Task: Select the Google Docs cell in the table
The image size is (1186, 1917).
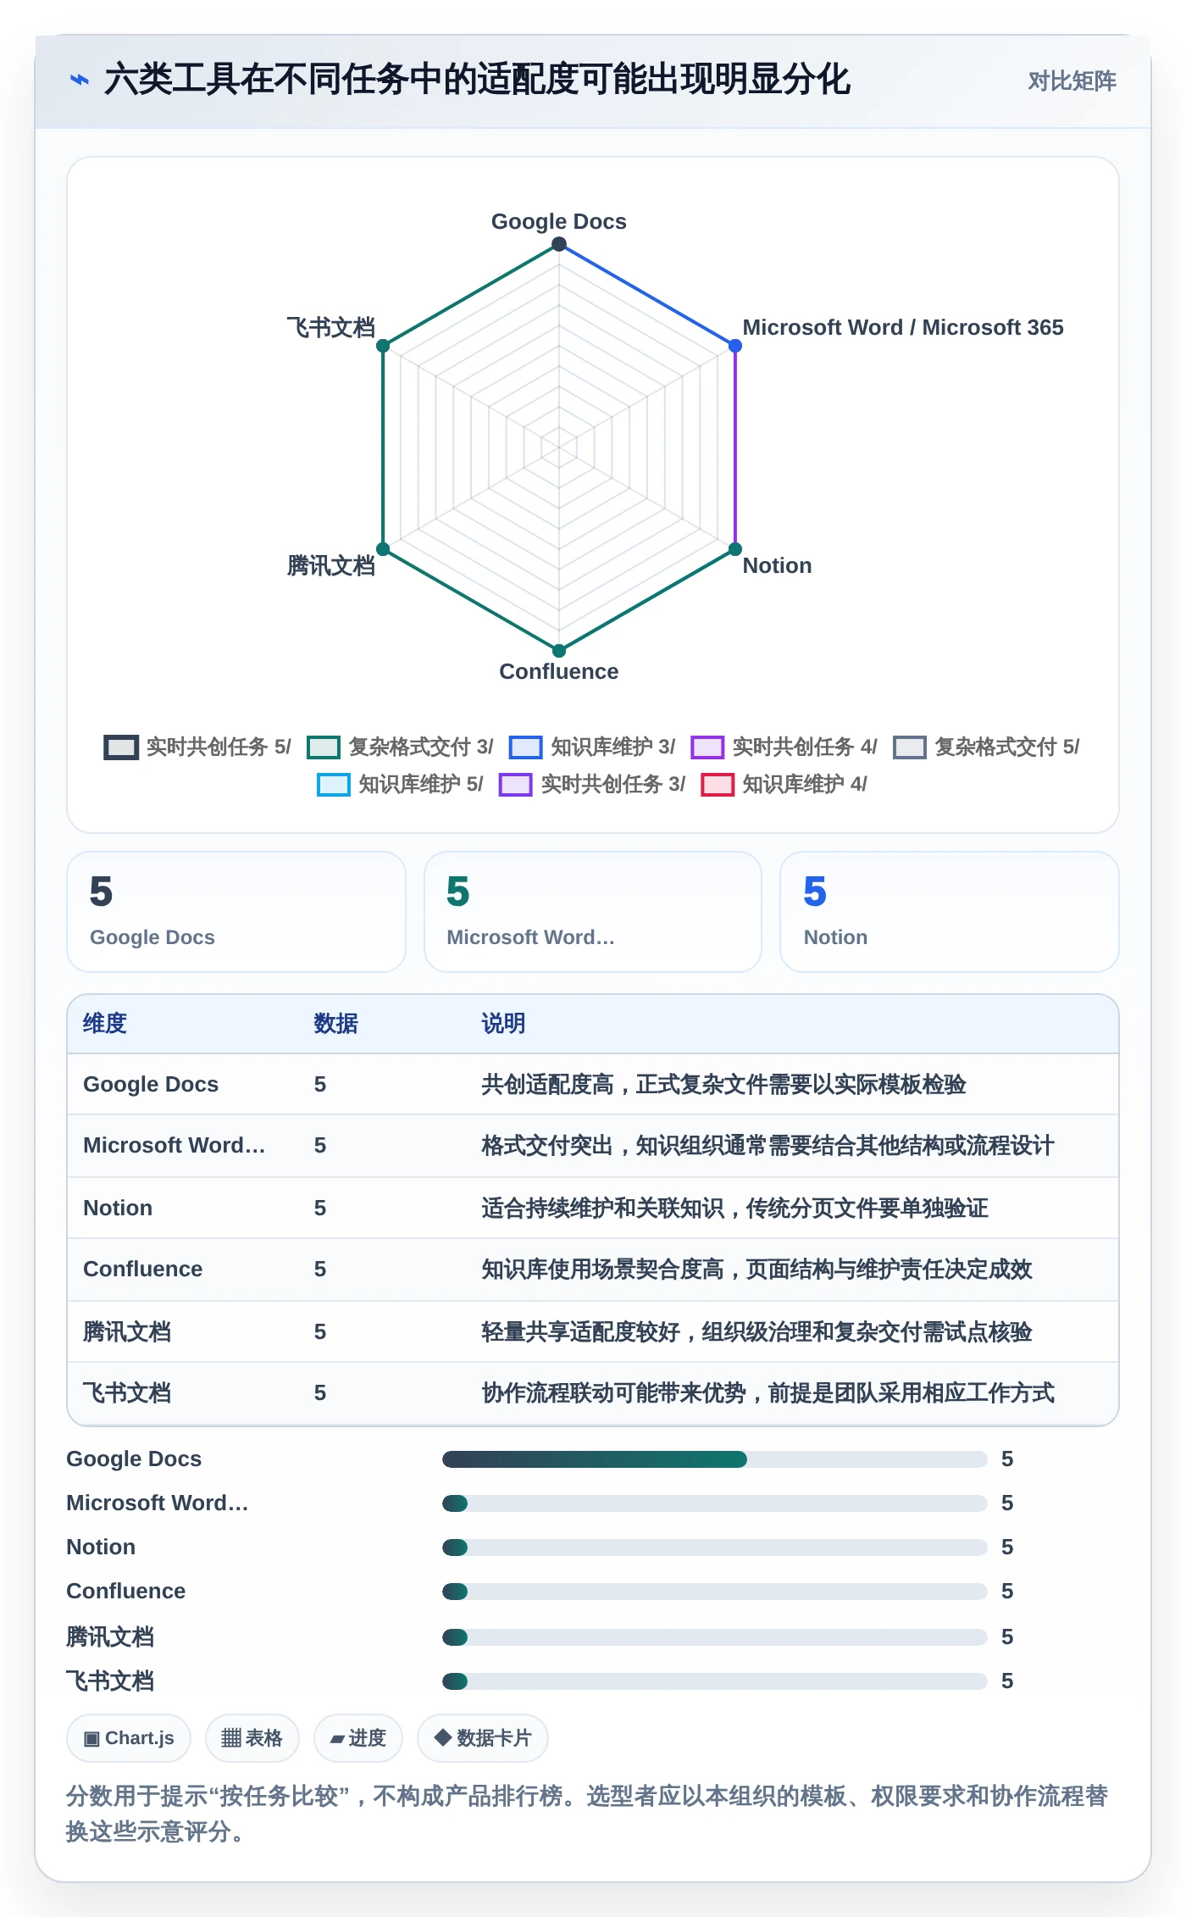Action: [x=151, y=1084]
